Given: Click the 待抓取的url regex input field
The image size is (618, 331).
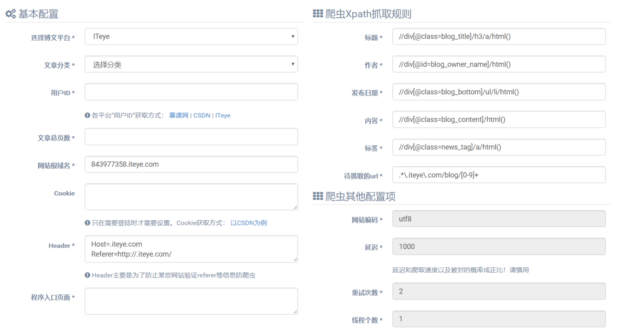Looking at the screenshot, I should click(499, 175).
